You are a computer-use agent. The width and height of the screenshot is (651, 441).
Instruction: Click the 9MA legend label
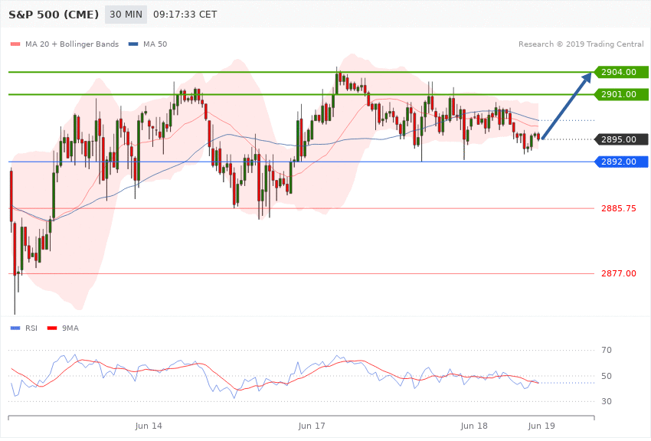coord(70,328)
